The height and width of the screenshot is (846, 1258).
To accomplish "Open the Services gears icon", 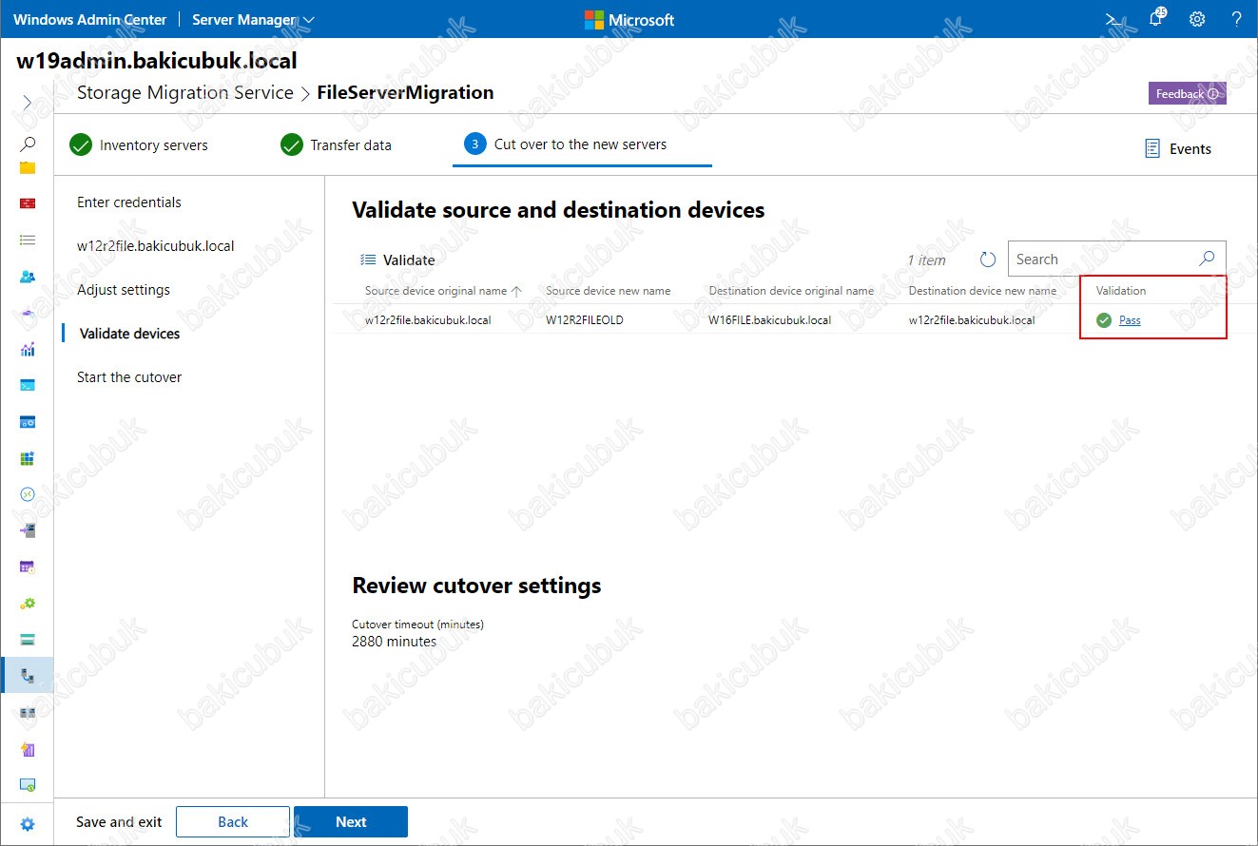I will (28, 603).
